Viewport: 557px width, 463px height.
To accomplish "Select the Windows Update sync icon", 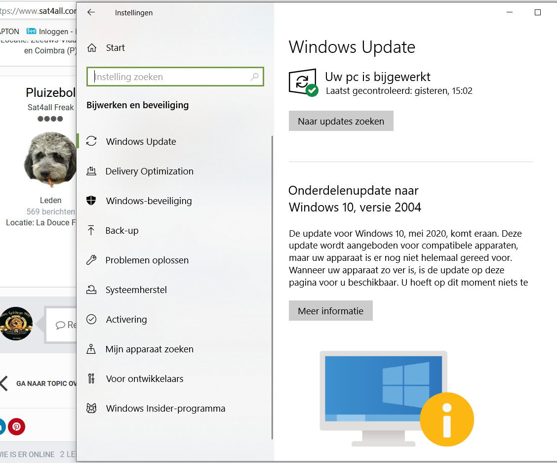I will click(91, 141).
